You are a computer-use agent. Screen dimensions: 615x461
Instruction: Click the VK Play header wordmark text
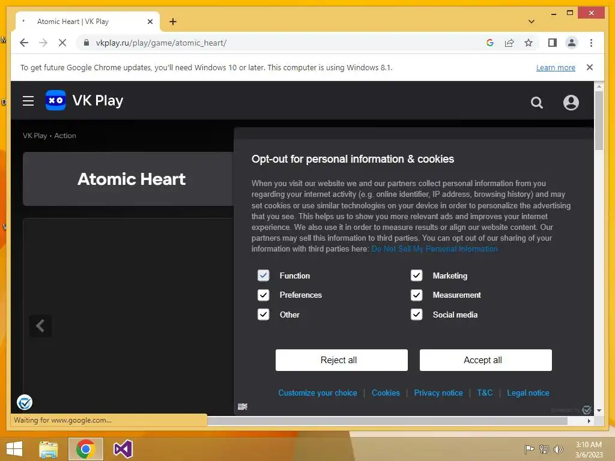pyautogui.click(x=98, y=101)
